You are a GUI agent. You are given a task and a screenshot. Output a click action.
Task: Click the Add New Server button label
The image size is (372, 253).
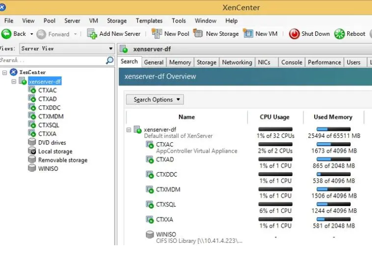[120, 34]
